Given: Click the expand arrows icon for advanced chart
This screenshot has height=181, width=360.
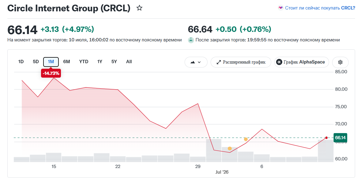Looking at the screenshot, I should click(219, 62).
